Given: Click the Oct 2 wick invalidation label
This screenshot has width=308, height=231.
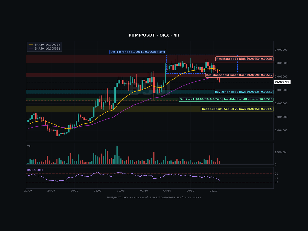Looking at the screenshot, I should (226, 99).
